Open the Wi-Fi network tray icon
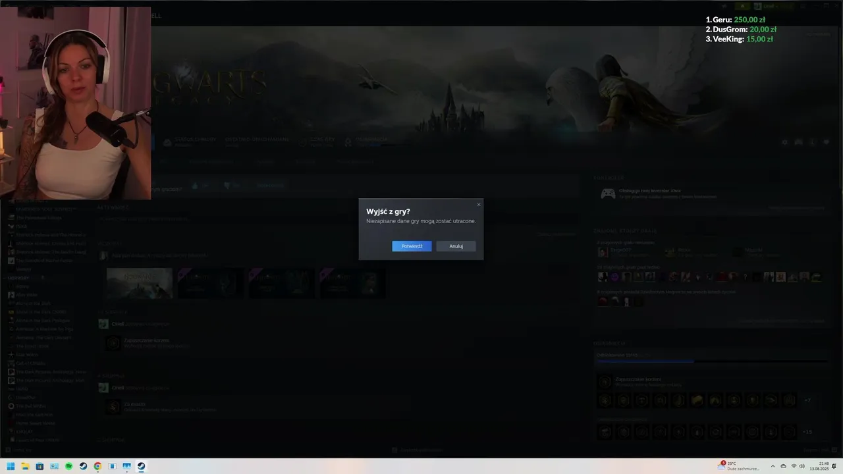 794,466
